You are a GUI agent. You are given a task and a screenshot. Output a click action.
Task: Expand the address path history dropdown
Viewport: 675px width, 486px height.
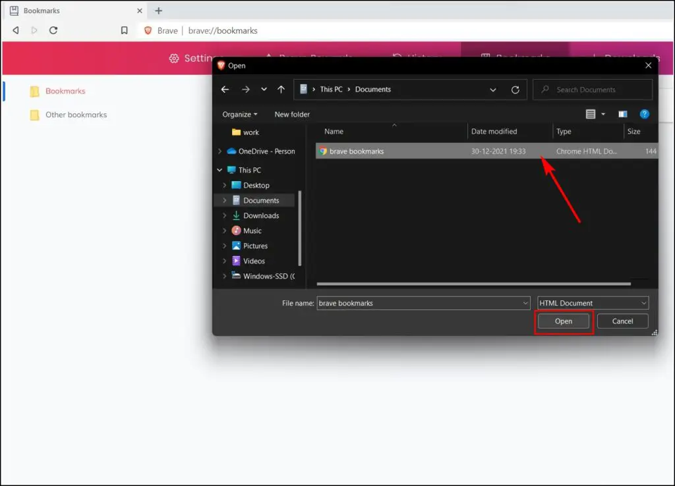[x=493, y=90]
